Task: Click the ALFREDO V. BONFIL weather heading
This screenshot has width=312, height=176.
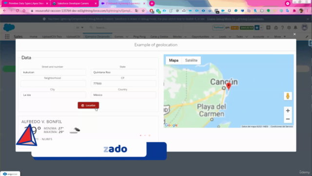Action: [41, 122]
